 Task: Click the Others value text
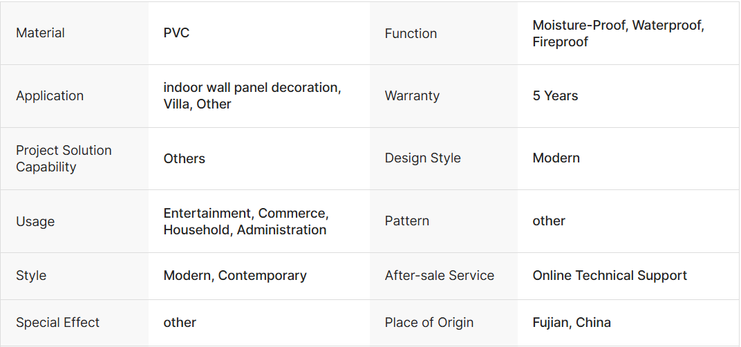(184, 158)
